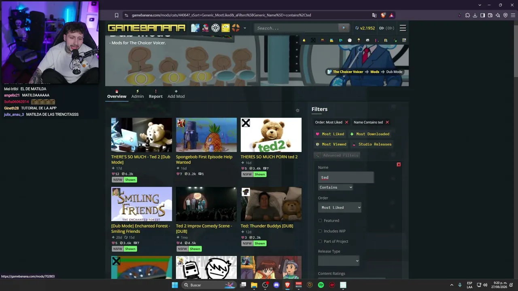Open the ted2 logo bear thumbnail
518x291 pixels.
pos(271,135)
